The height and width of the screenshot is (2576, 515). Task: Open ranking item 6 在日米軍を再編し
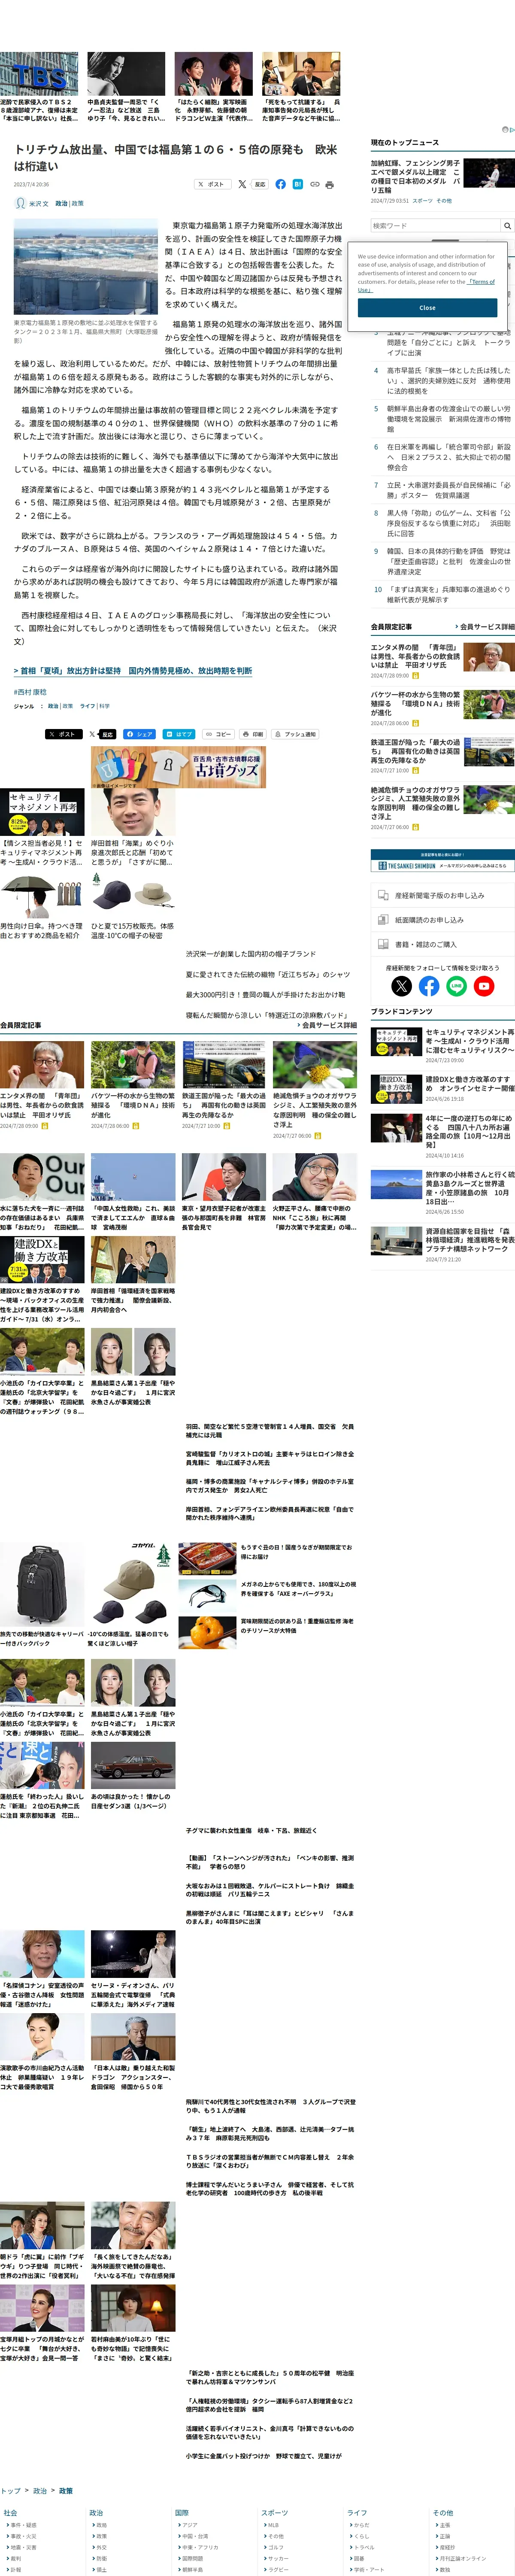[x=449, y=457]
